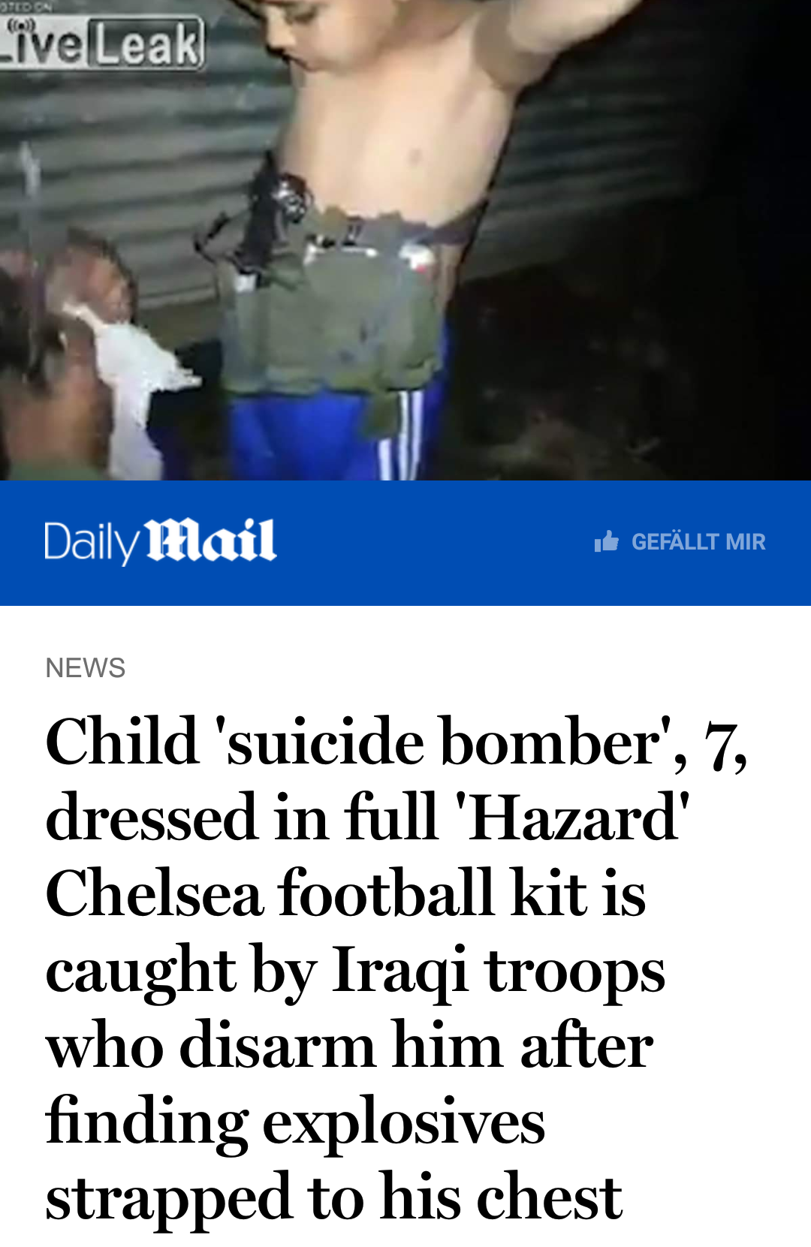Click the 'Daily' word in the logo
This screenshot has width=811, height=1247.
(92, 543)
